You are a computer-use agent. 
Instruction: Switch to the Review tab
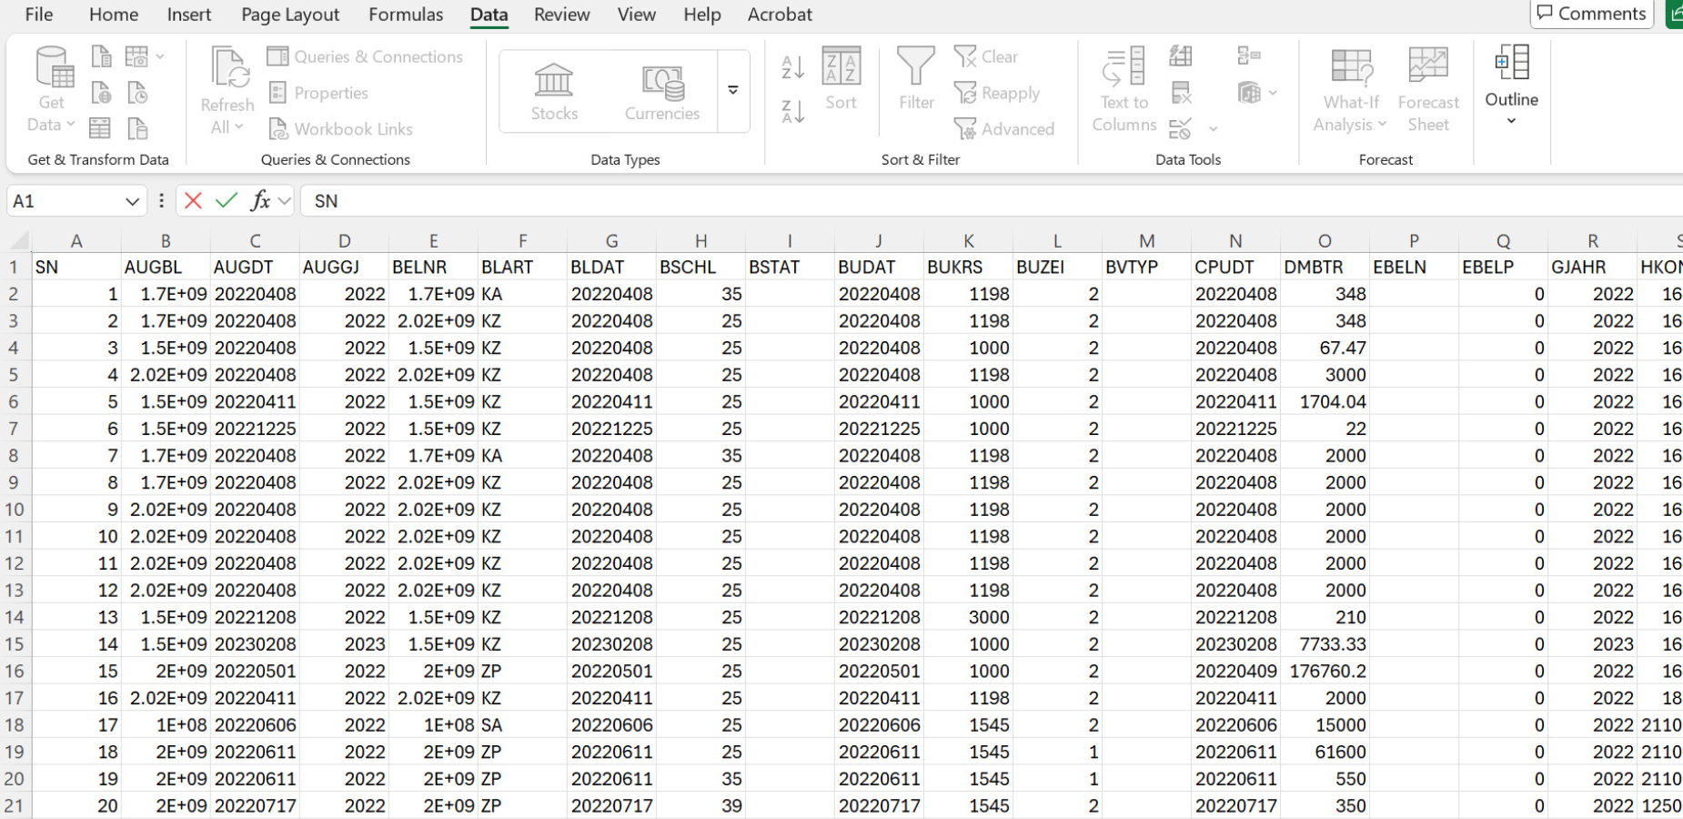click(561, 15)
